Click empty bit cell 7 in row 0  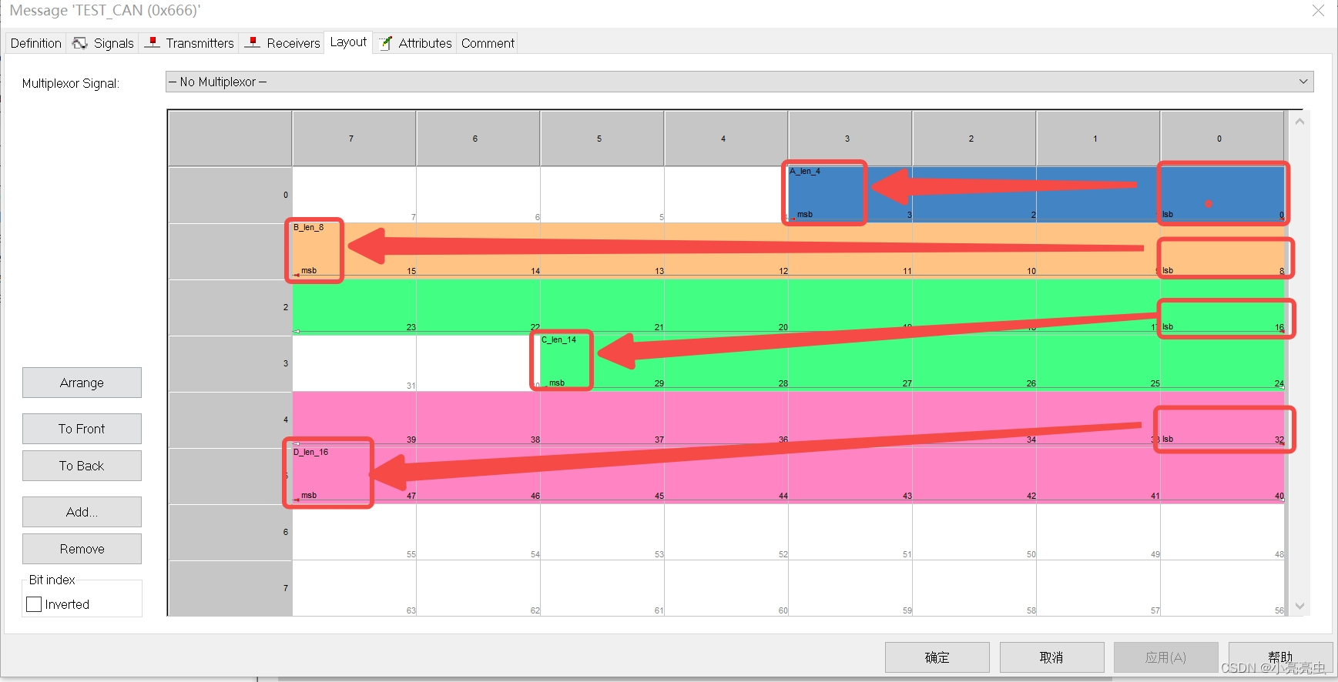coord(354,195)
